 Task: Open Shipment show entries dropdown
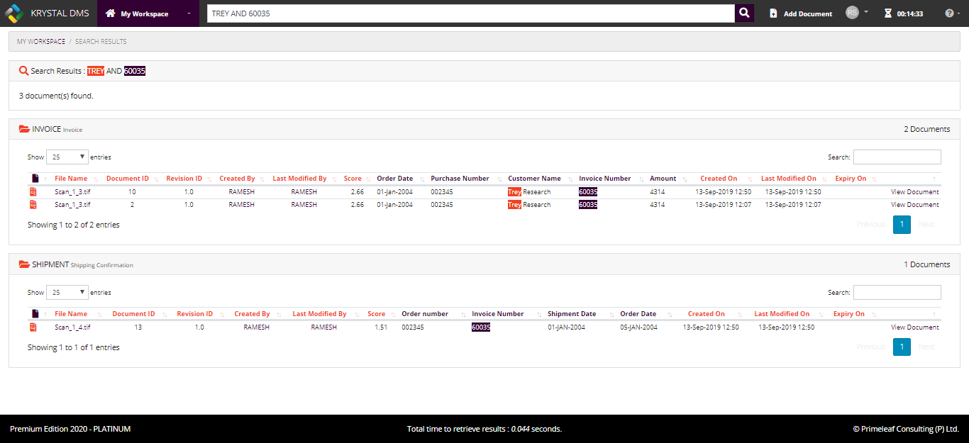point(67,292)
